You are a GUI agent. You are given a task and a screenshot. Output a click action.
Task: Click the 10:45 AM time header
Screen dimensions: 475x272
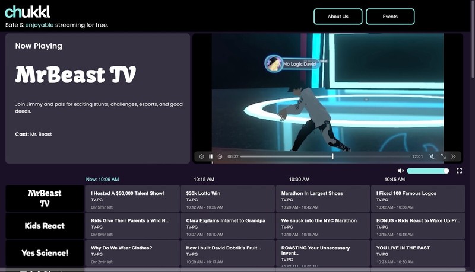click(395, 179)
